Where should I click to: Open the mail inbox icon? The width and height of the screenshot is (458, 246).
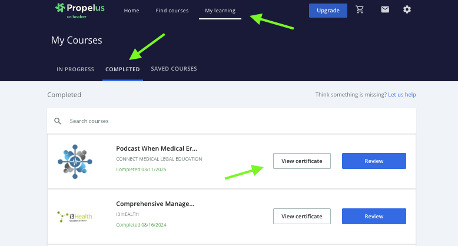tap(385, 10)
